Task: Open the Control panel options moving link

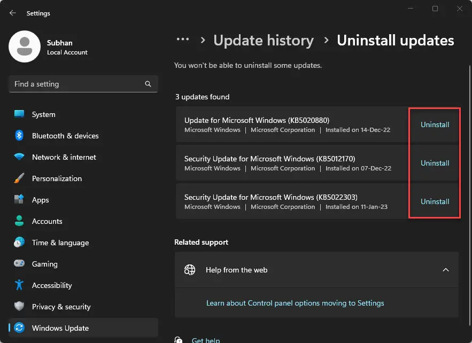Action: pos(295,303)
